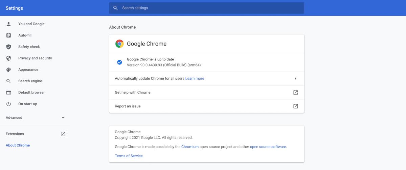The height and width of the screenshot is (170, 406).
Task: Open the automatic update row arrow
Action: (x=295, y=79)
